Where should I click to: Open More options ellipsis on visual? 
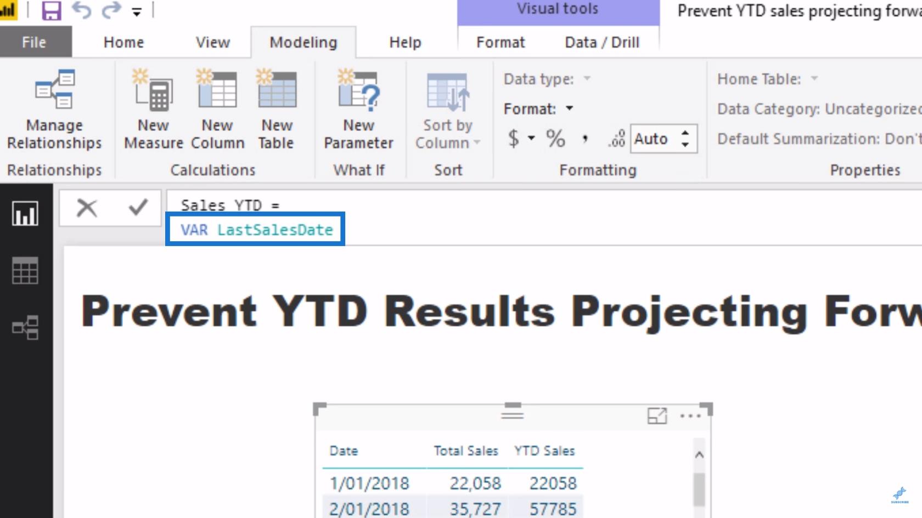690,416
